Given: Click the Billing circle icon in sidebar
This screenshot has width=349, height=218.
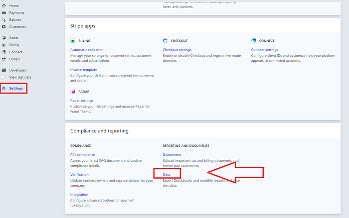Looking at the screenshot, I should coord(4,45).
